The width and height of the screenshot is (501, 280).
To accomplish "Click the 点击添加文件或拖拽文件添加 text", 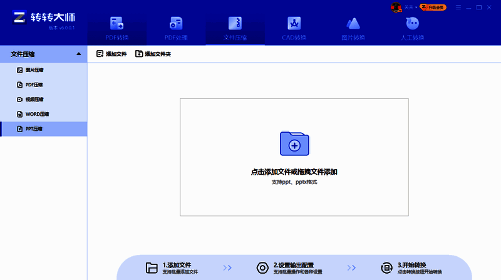I will 294,172.
